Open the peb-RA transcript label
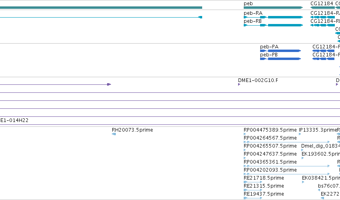This screenshot has height=200, width=340. tap(253, 13)
